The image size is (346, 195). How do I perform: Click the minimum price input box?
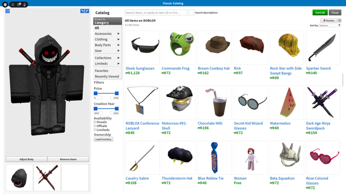click(x=98, y=97)
